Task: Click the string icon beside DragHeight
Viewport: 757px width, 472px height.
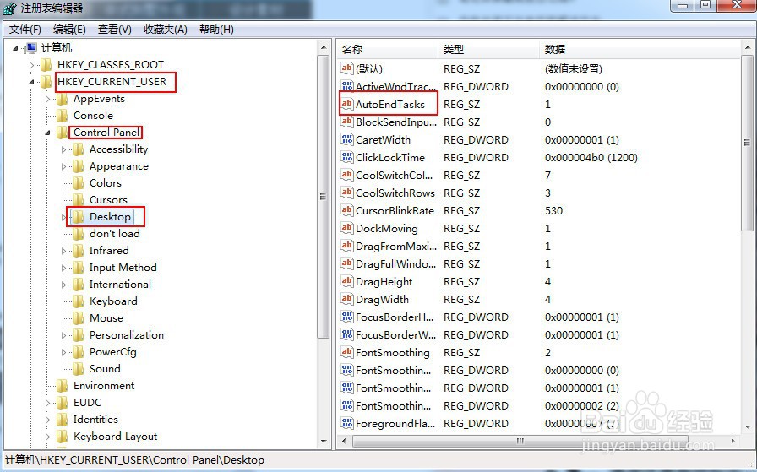Action: tap(347, 281)
